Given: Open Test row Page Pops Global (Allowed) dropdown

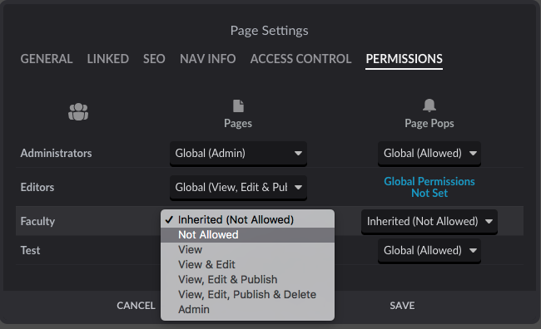Looking at the screenshot, I should click(x=429, y=250).
